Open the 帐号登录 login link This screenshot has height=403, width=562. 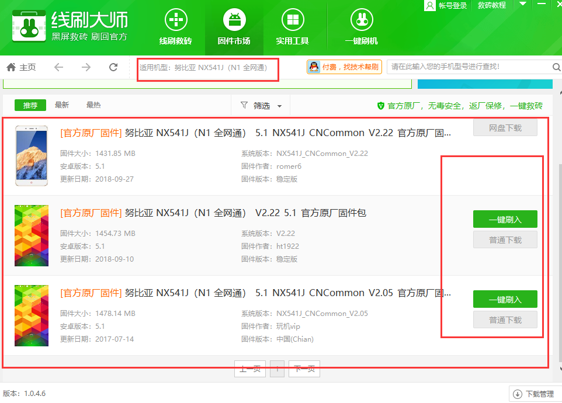(x=453, y=5)
